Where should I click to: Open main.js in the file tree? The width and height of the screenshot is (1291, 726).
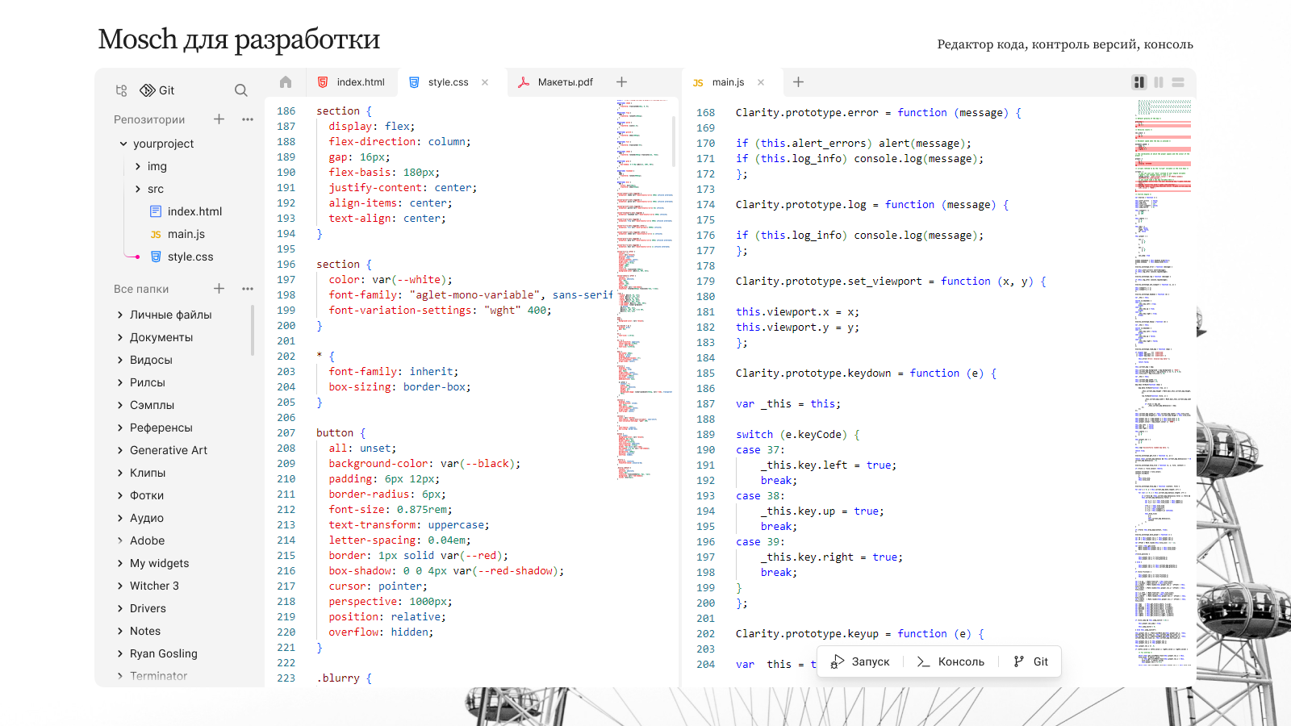click(x=186, y=234)
